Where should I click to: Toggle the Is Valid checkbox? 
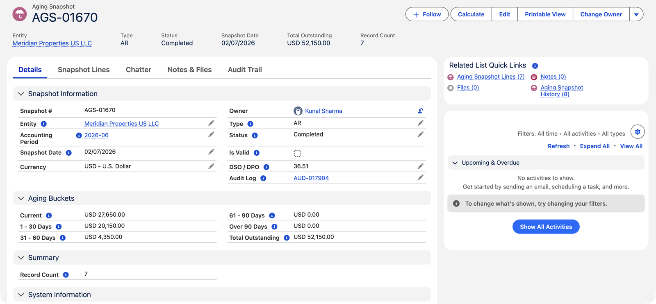tap(297, 153)
